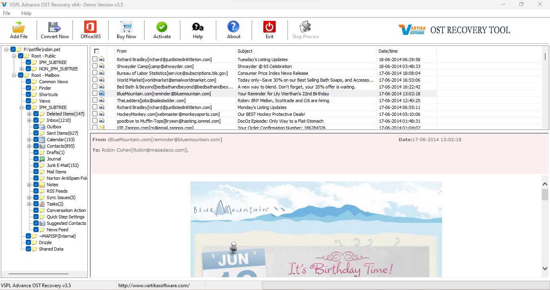This screenshot has width=550, height=290.
Task: Collapse the Root - Mailbox node
Action: (x=14, y=75)
